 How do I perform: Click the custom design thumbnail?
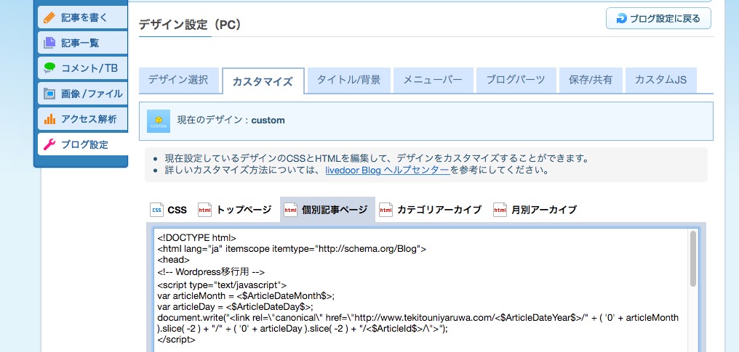(x=159, y=121)
